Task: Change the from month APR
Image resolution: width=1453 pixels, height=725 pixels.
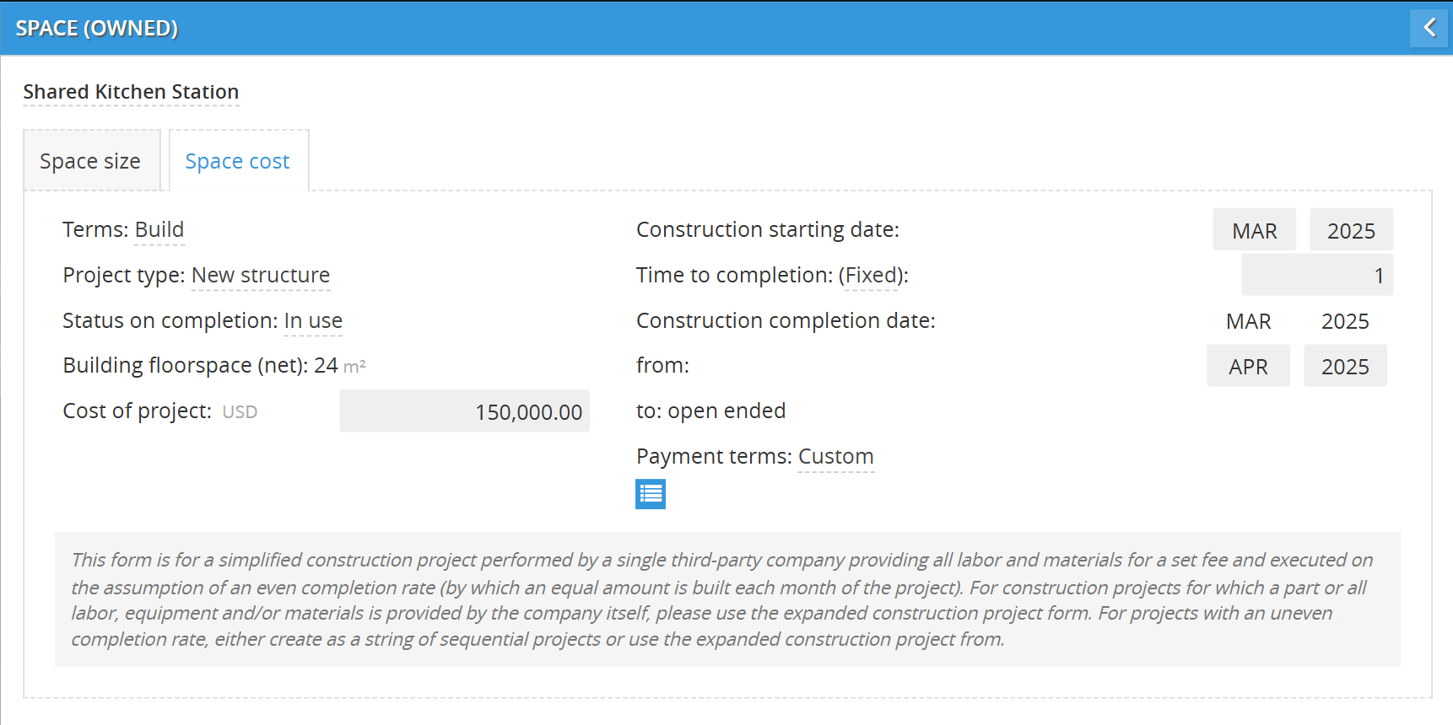Action: (1248, 367)
